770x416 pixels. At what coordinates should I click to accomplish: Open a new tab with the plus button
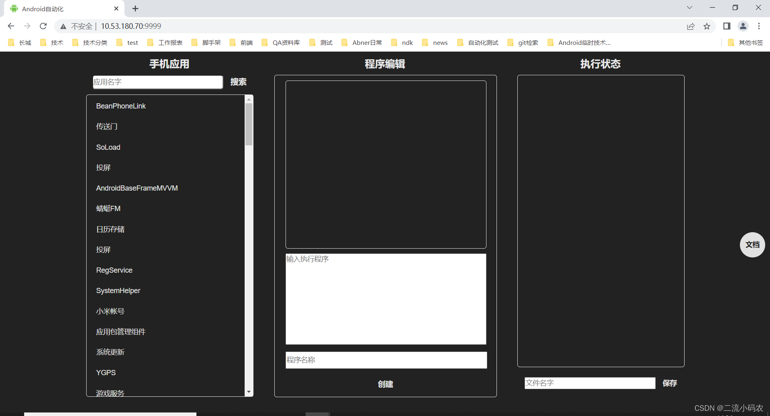(136, 8)
